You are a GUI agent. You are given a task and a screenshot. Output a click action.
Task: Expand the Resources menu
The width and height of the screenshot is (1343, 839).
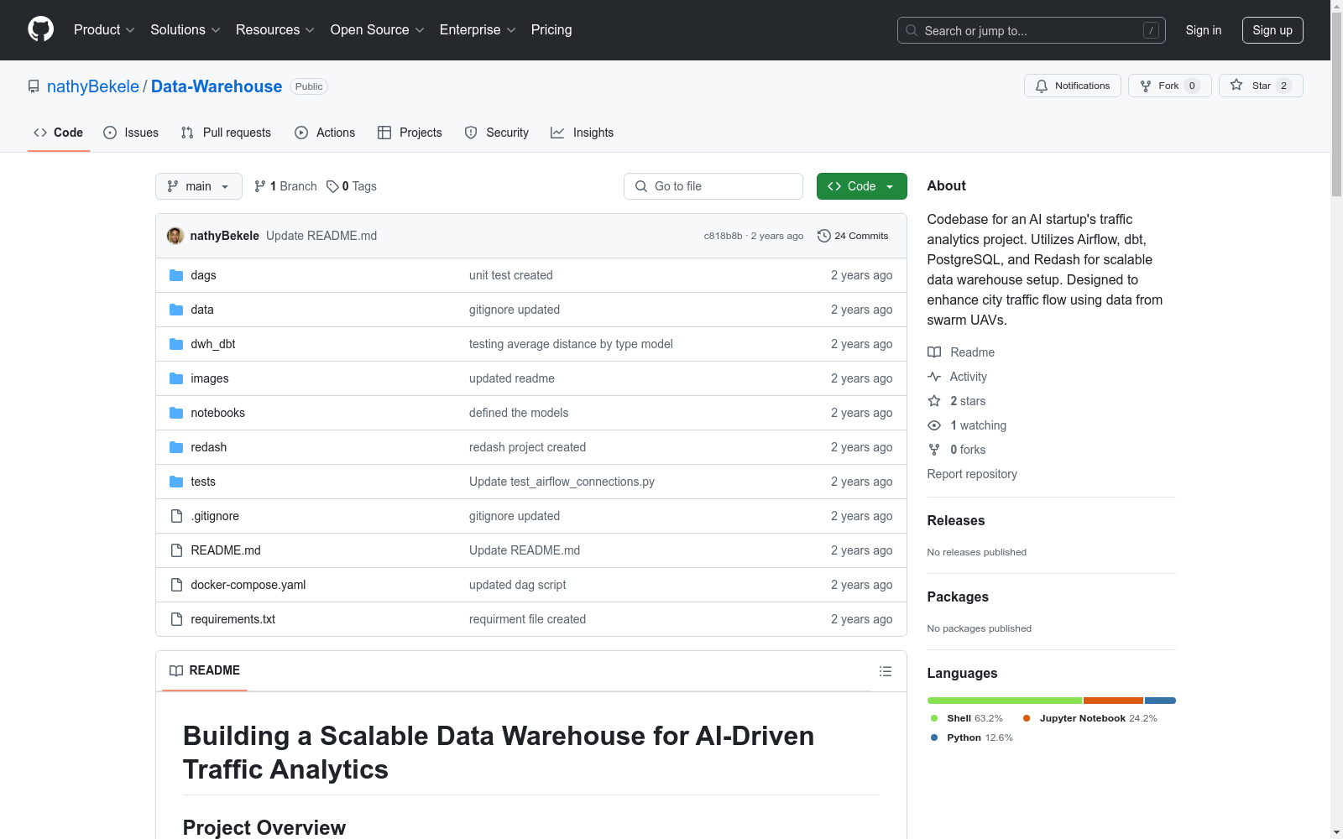275,30
